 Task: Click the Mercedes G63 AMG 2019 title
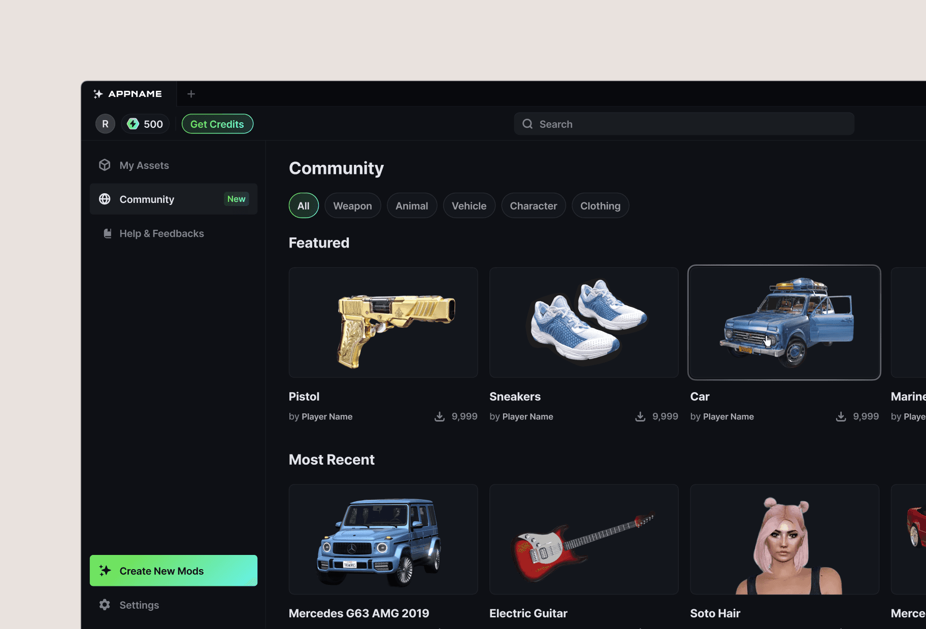point(359,613)
